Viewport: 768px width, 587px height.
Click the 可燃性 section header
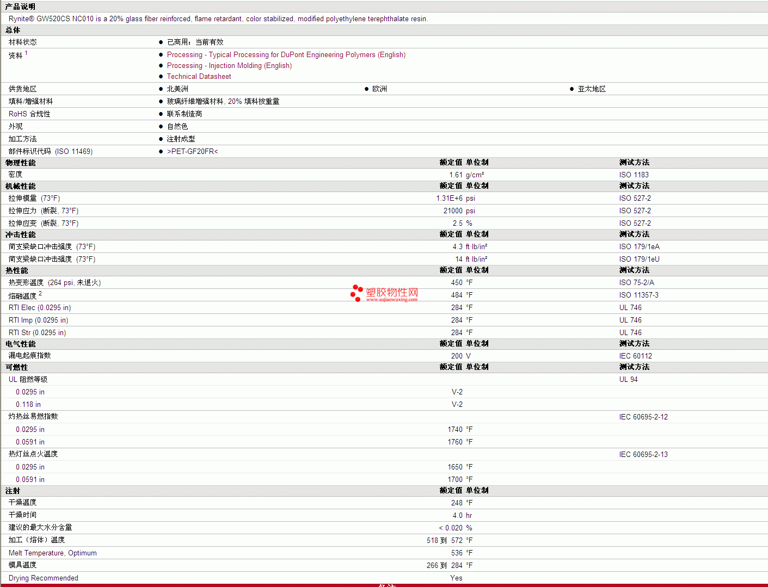(16, 367)
